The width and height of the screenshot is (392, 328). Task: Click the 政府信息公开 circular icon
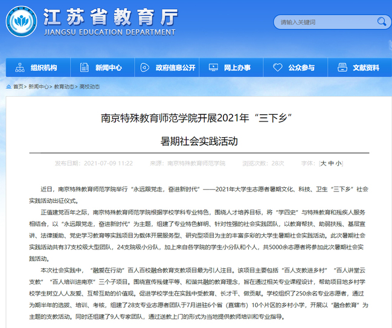[145, 68]
